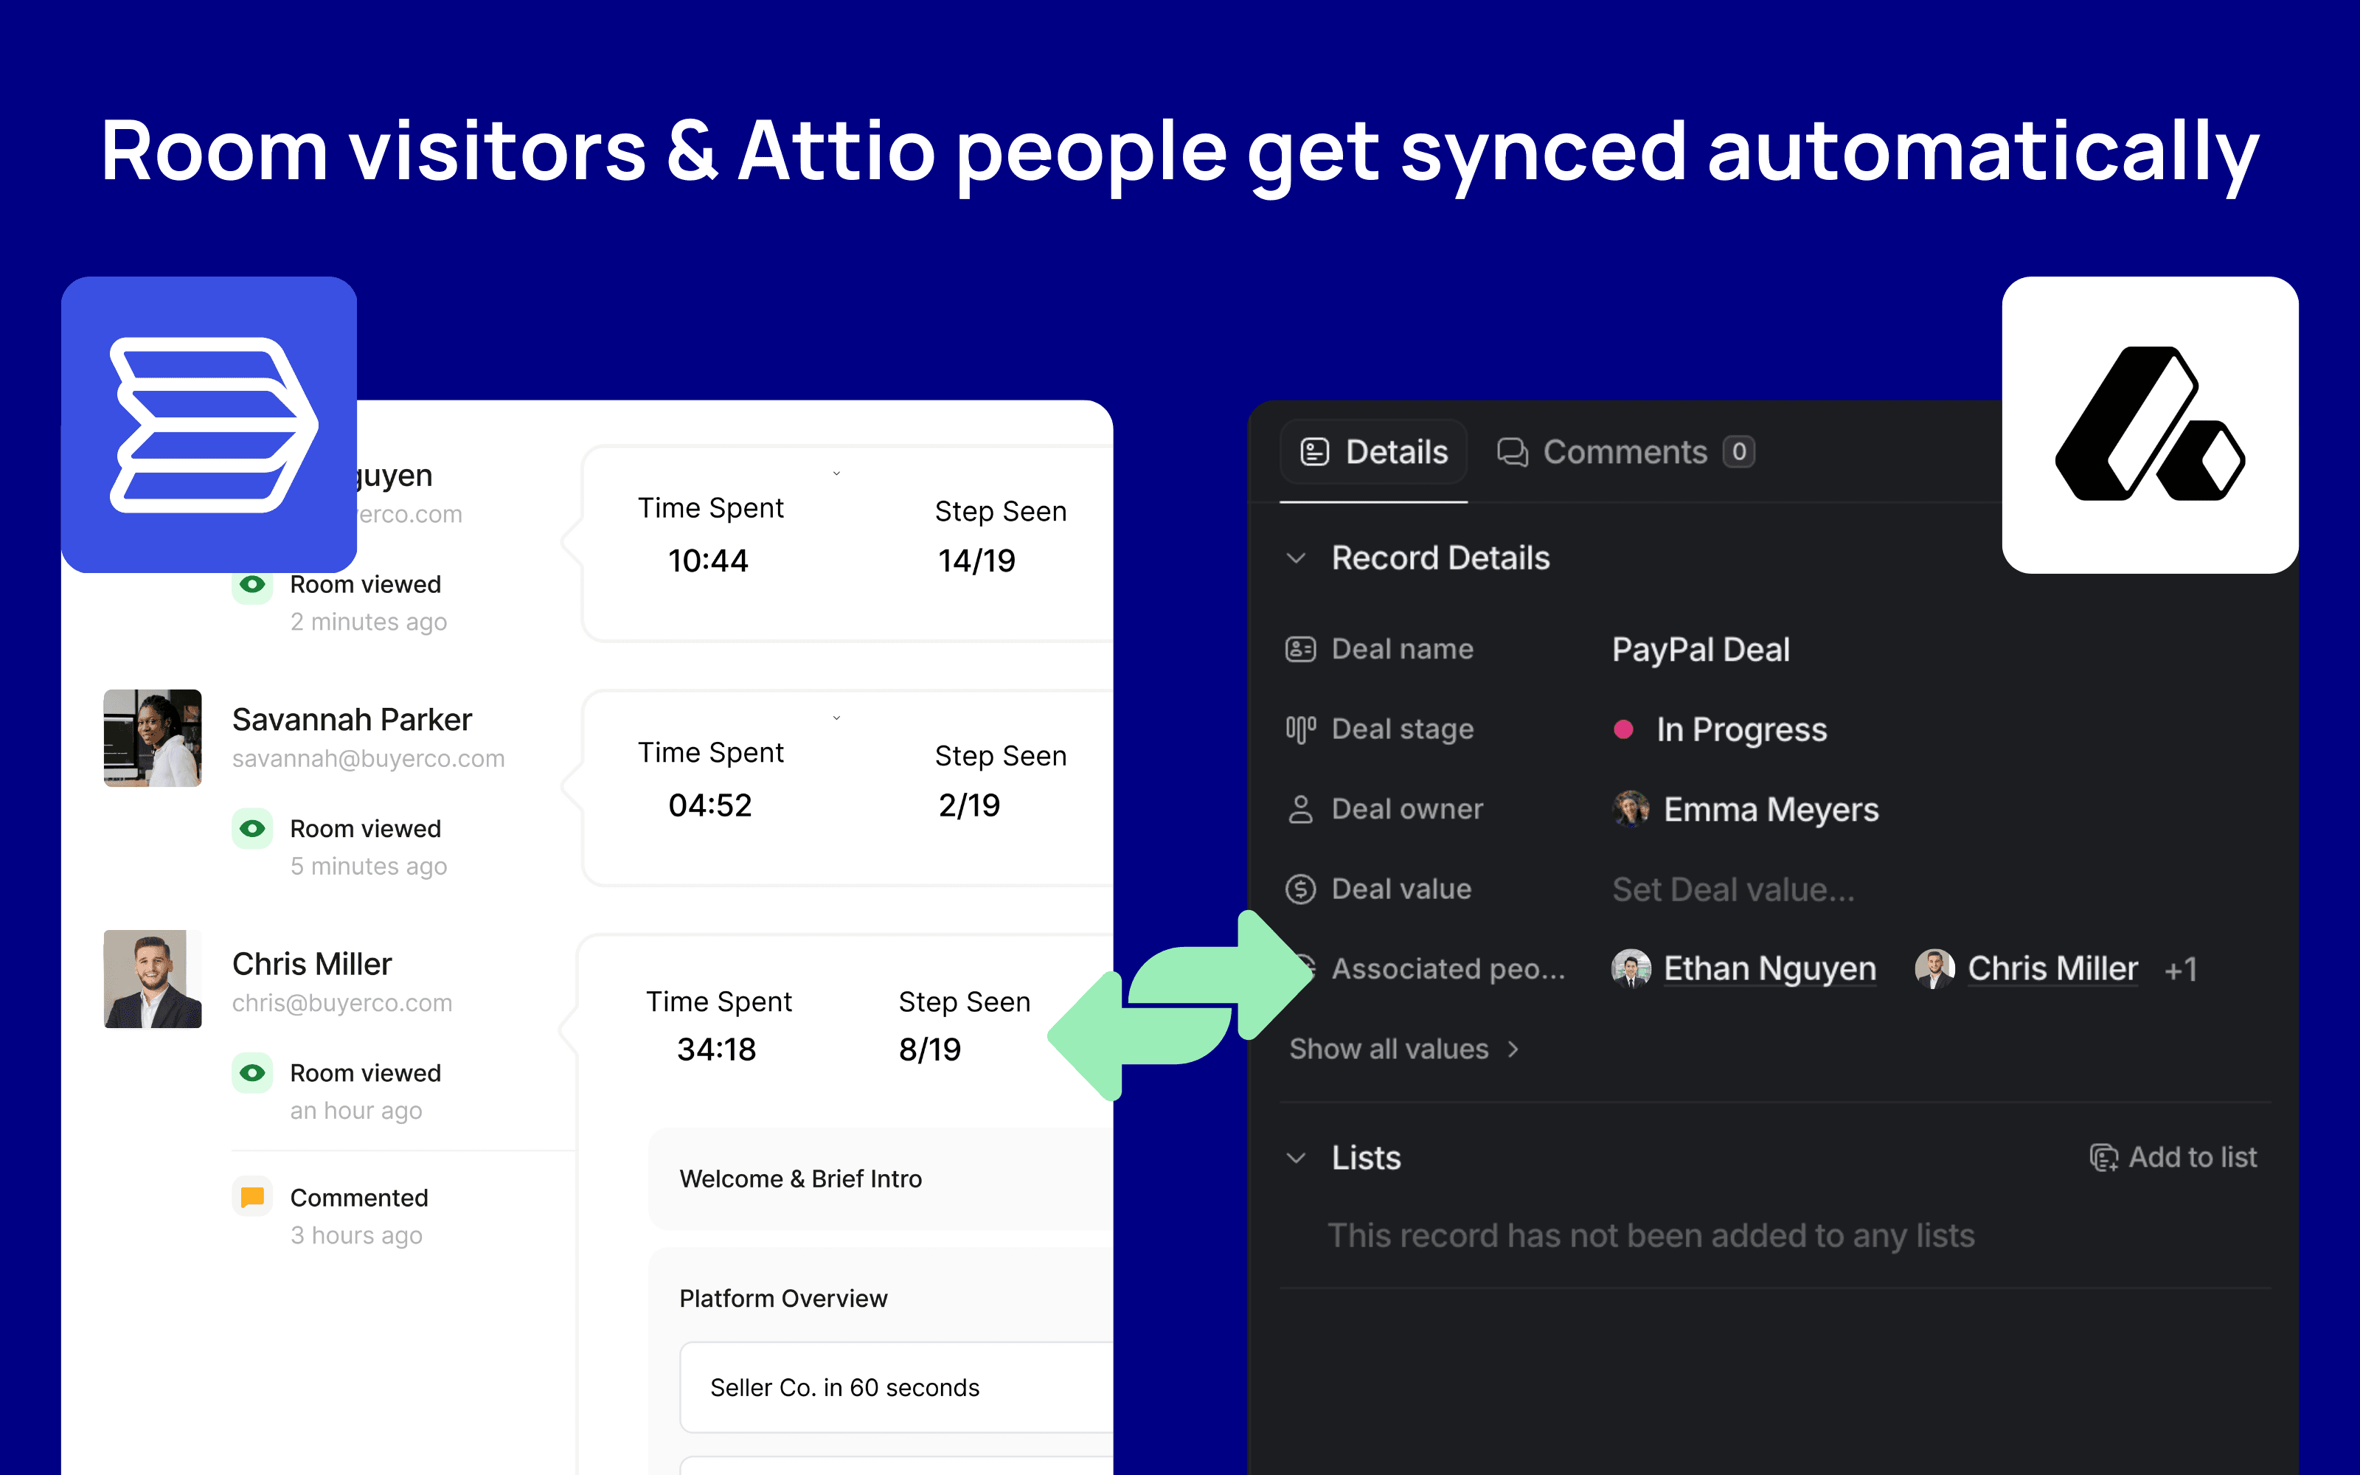This screenshot has width=2360, height=1475.
Task: Collapse the Lists section chevron
Action: tap(1296, 1158)
